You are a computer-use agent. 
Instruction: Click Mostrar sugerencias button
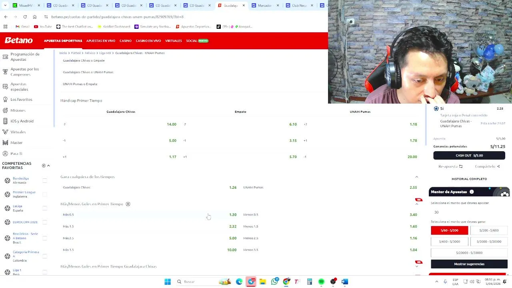pyautogui.click(x=469, y=264)
